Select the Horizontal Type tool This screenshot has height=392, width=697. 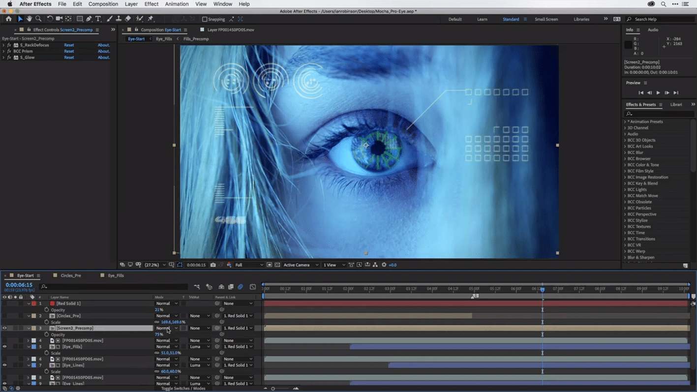click(98, 19)
